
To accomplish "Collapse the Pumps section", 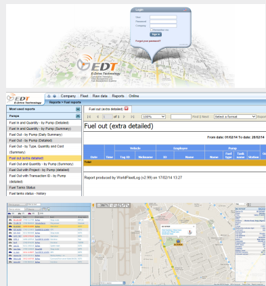I will coord(78,116).
